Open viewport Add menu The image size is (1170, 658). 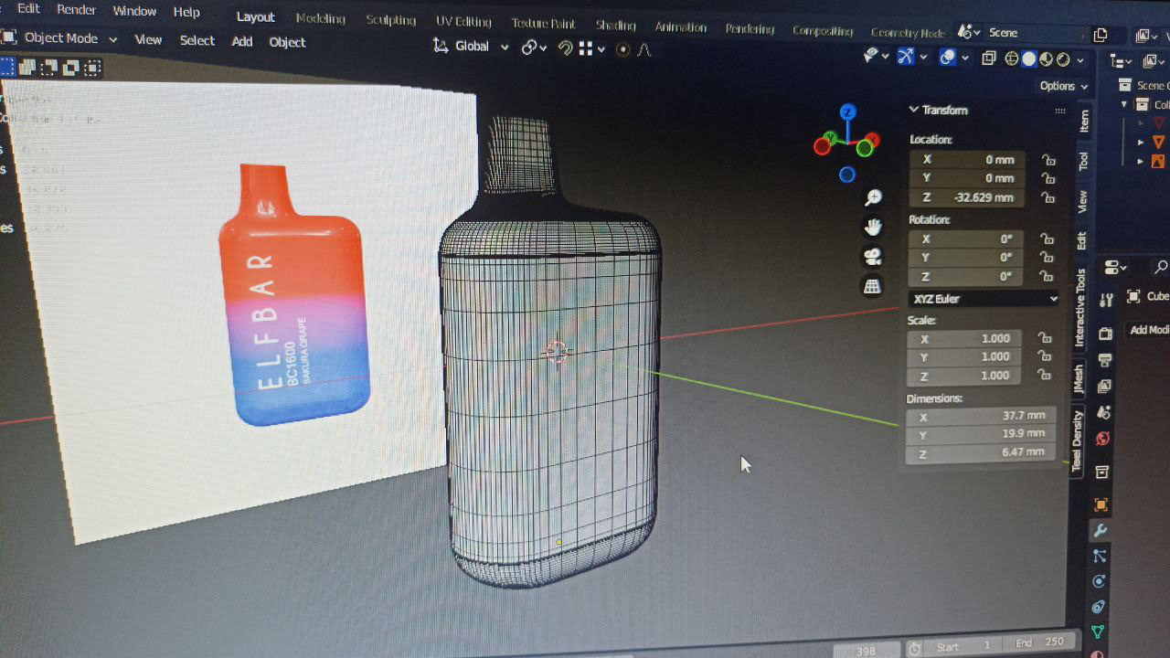[x=242, y=41]
